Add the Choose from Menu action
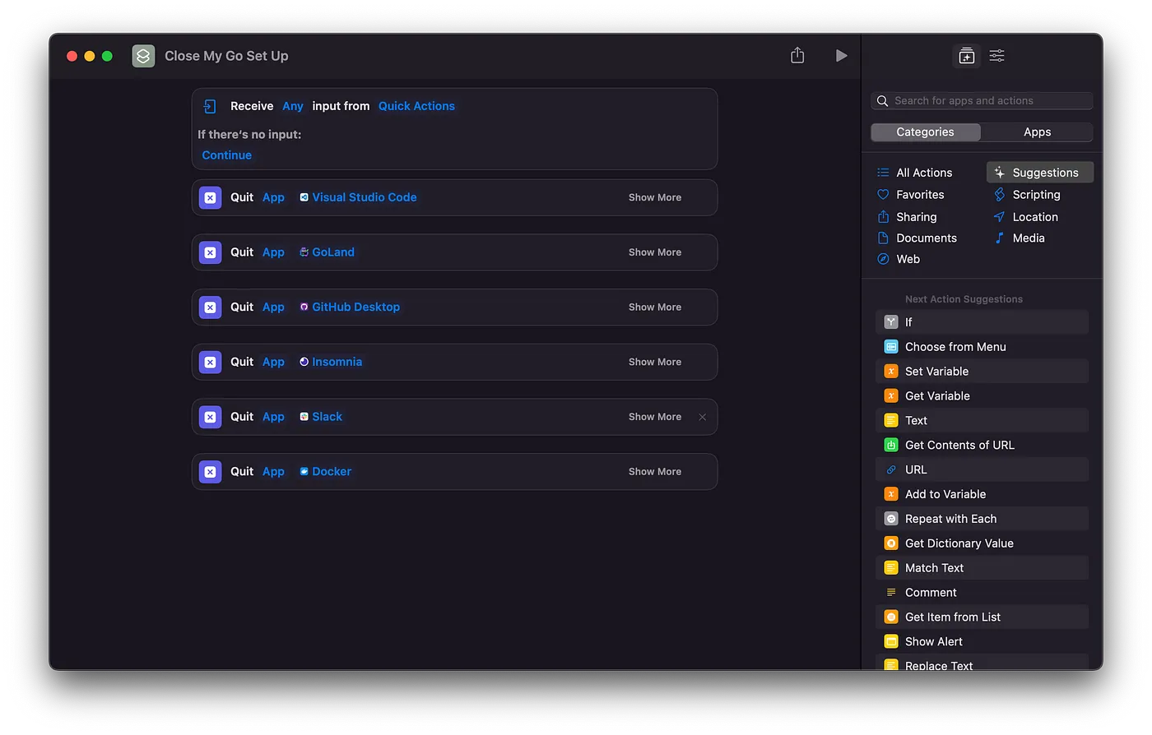 [x=982, y=347]
